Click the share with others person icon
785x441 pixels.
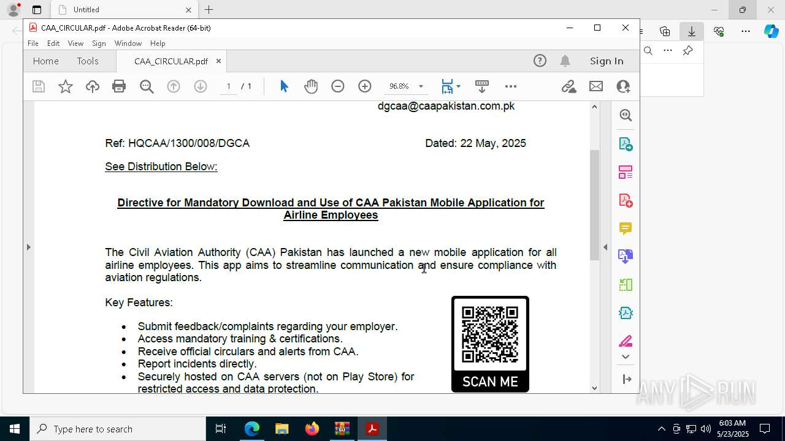[x=623, y=86]
